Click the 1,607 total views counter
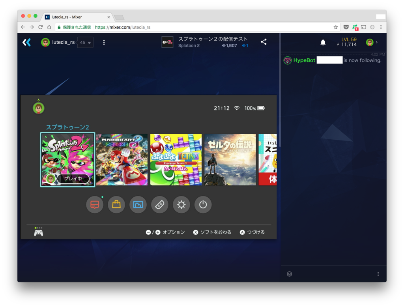Viewport: 404px width, 307px height. 229,46
